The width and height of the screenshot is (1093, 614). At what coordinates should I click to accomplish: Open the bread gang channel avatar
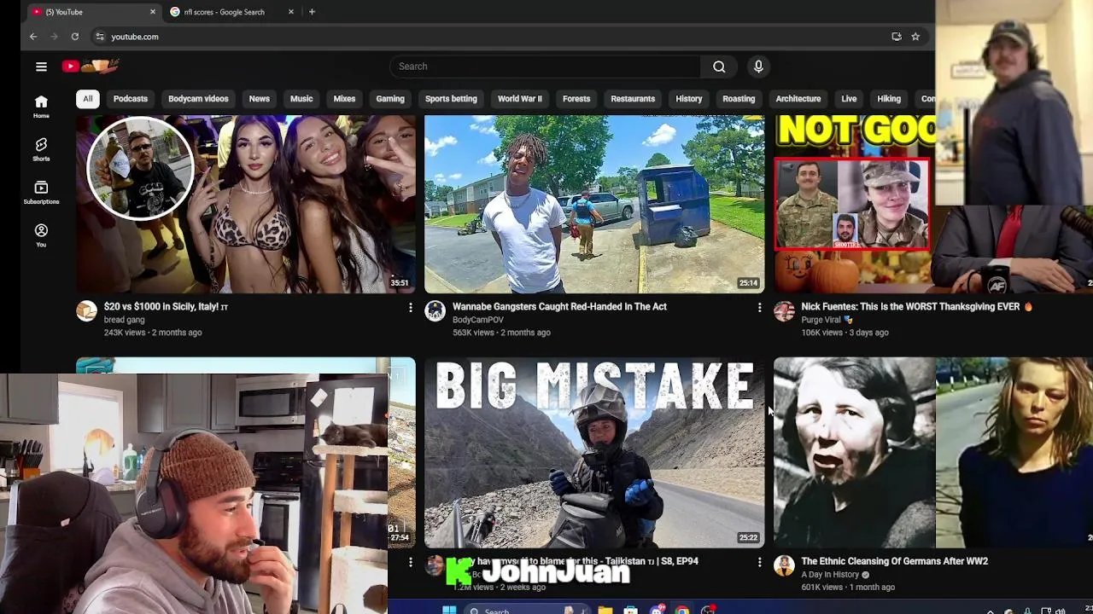pyautogui.click(x=86, y=311)
